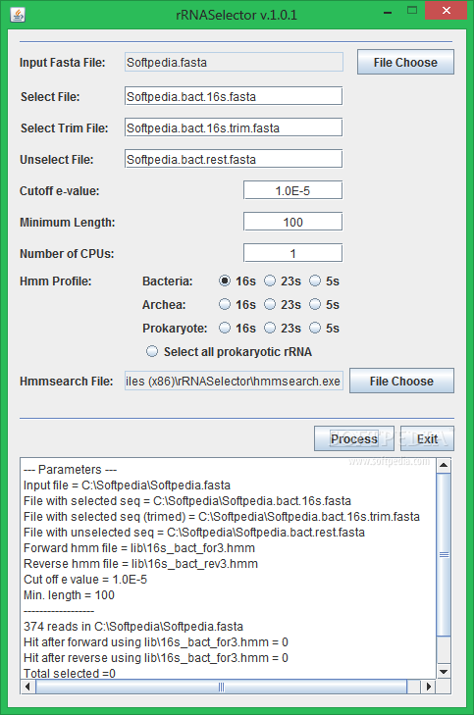Screen dimensions: 474x715
Task: Click log horizontal scrollbar right arrow
Action: 428,687
